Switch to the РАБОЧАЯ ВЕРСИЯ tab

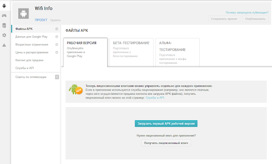tap(85, 52)
